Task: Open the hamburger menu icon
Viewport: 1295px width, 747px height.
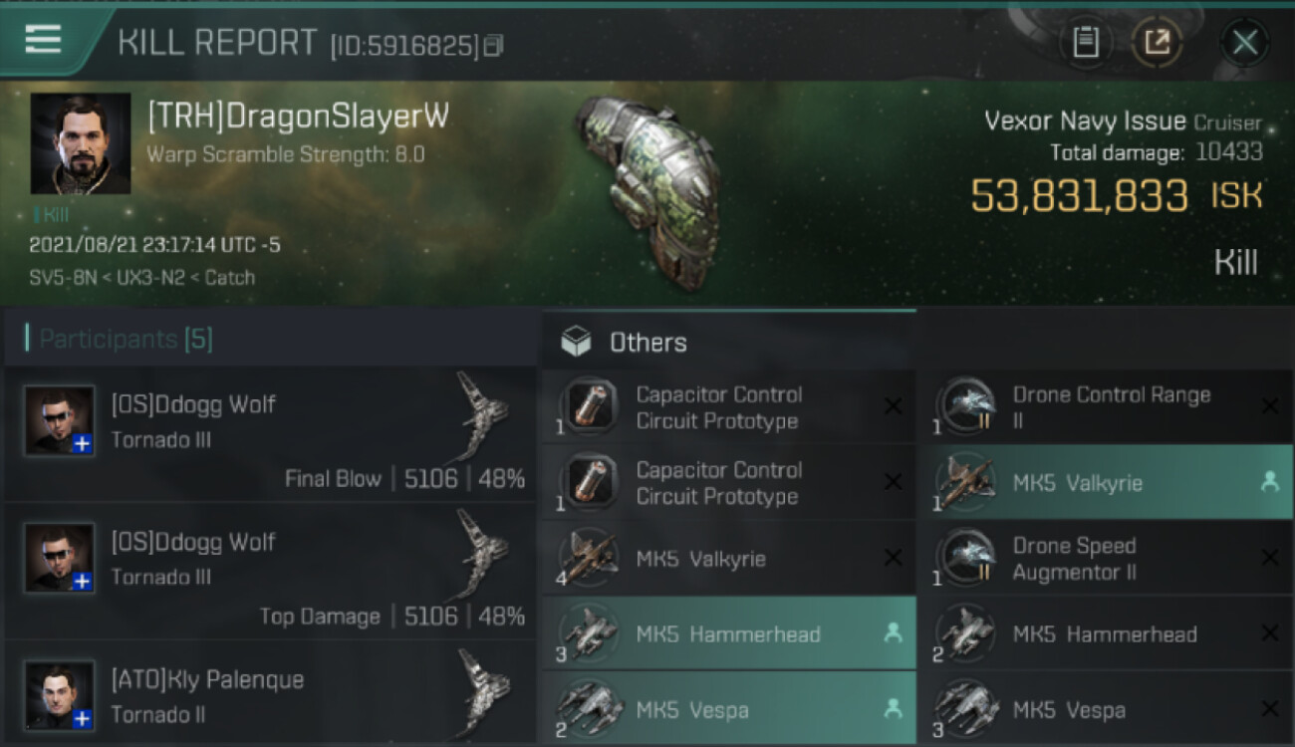Action: tap(43, 39)
